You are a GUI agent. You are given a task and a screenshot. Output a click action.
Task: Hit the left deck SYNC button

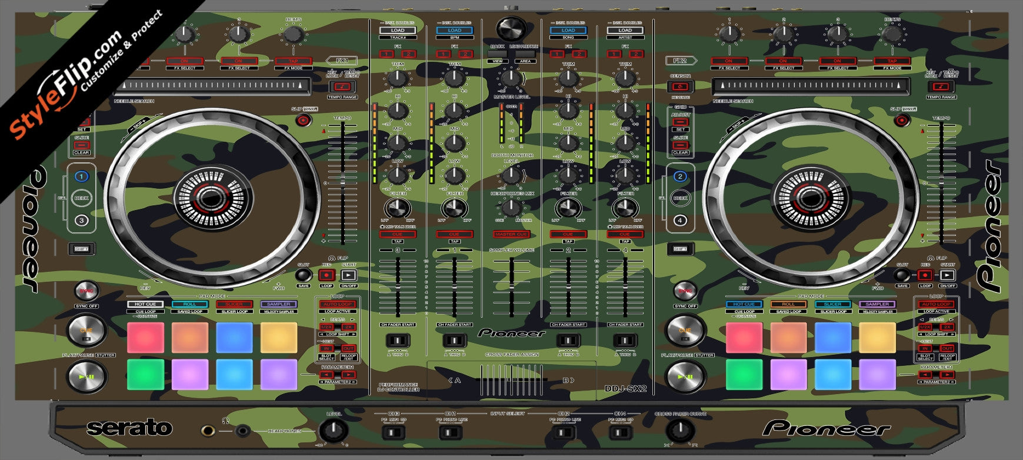(86, 291)
